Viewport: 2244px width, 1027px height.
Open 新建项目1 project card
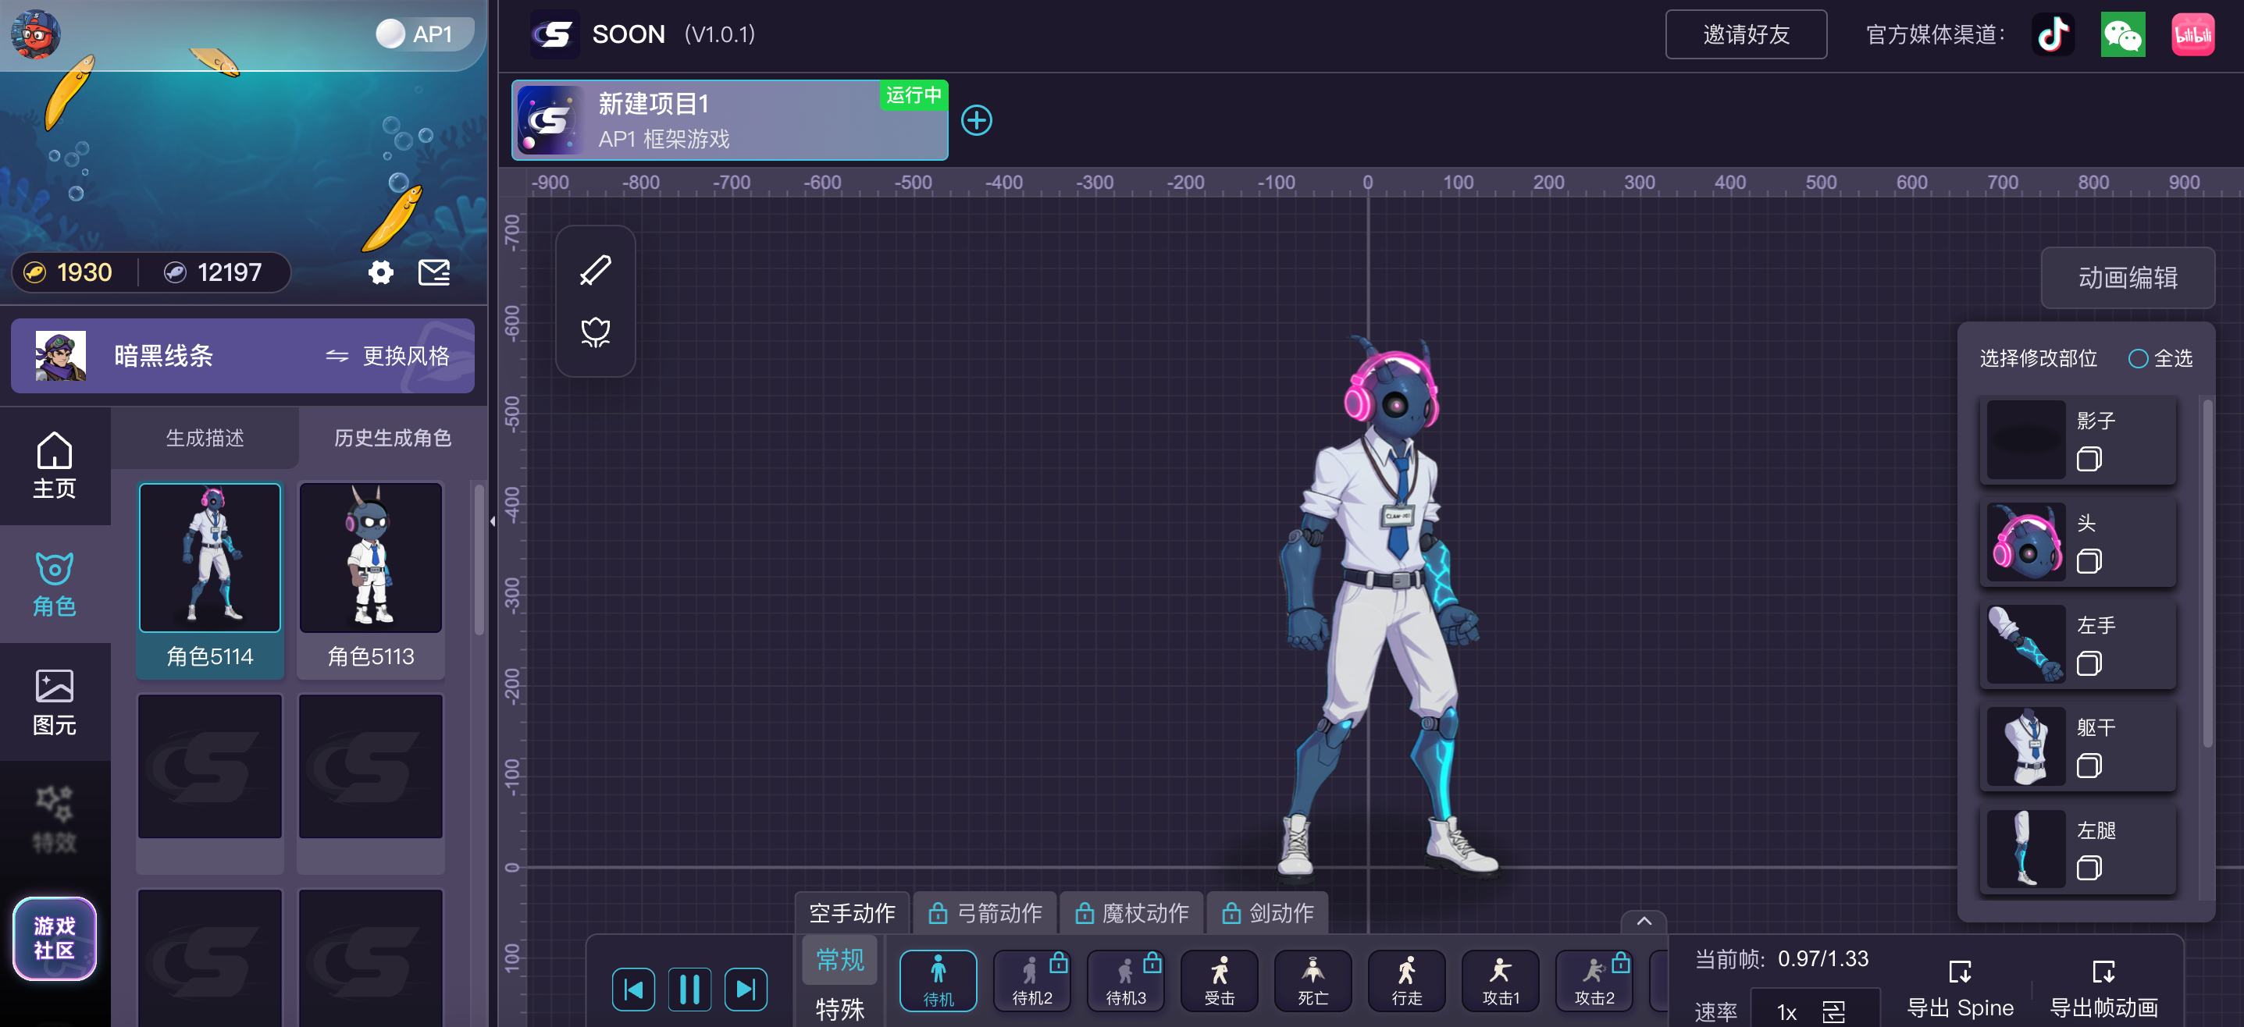point(729,120)
